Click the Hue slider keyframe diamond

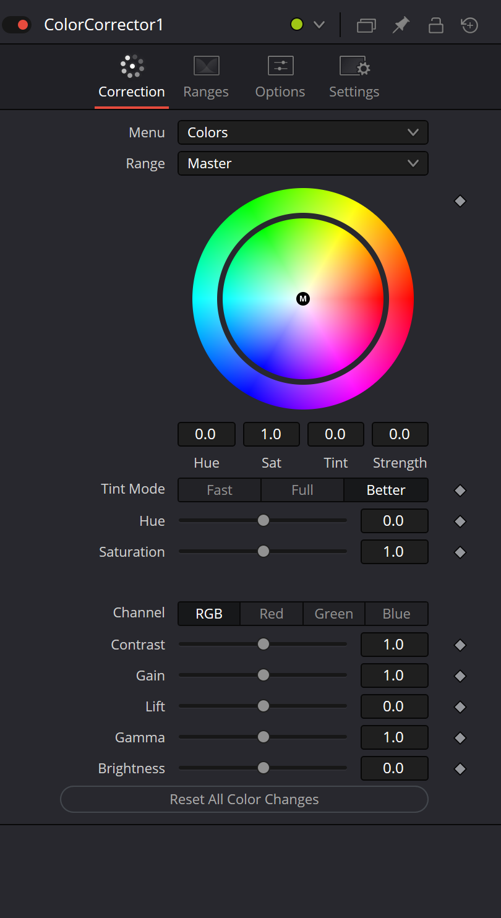coord(460,521)
